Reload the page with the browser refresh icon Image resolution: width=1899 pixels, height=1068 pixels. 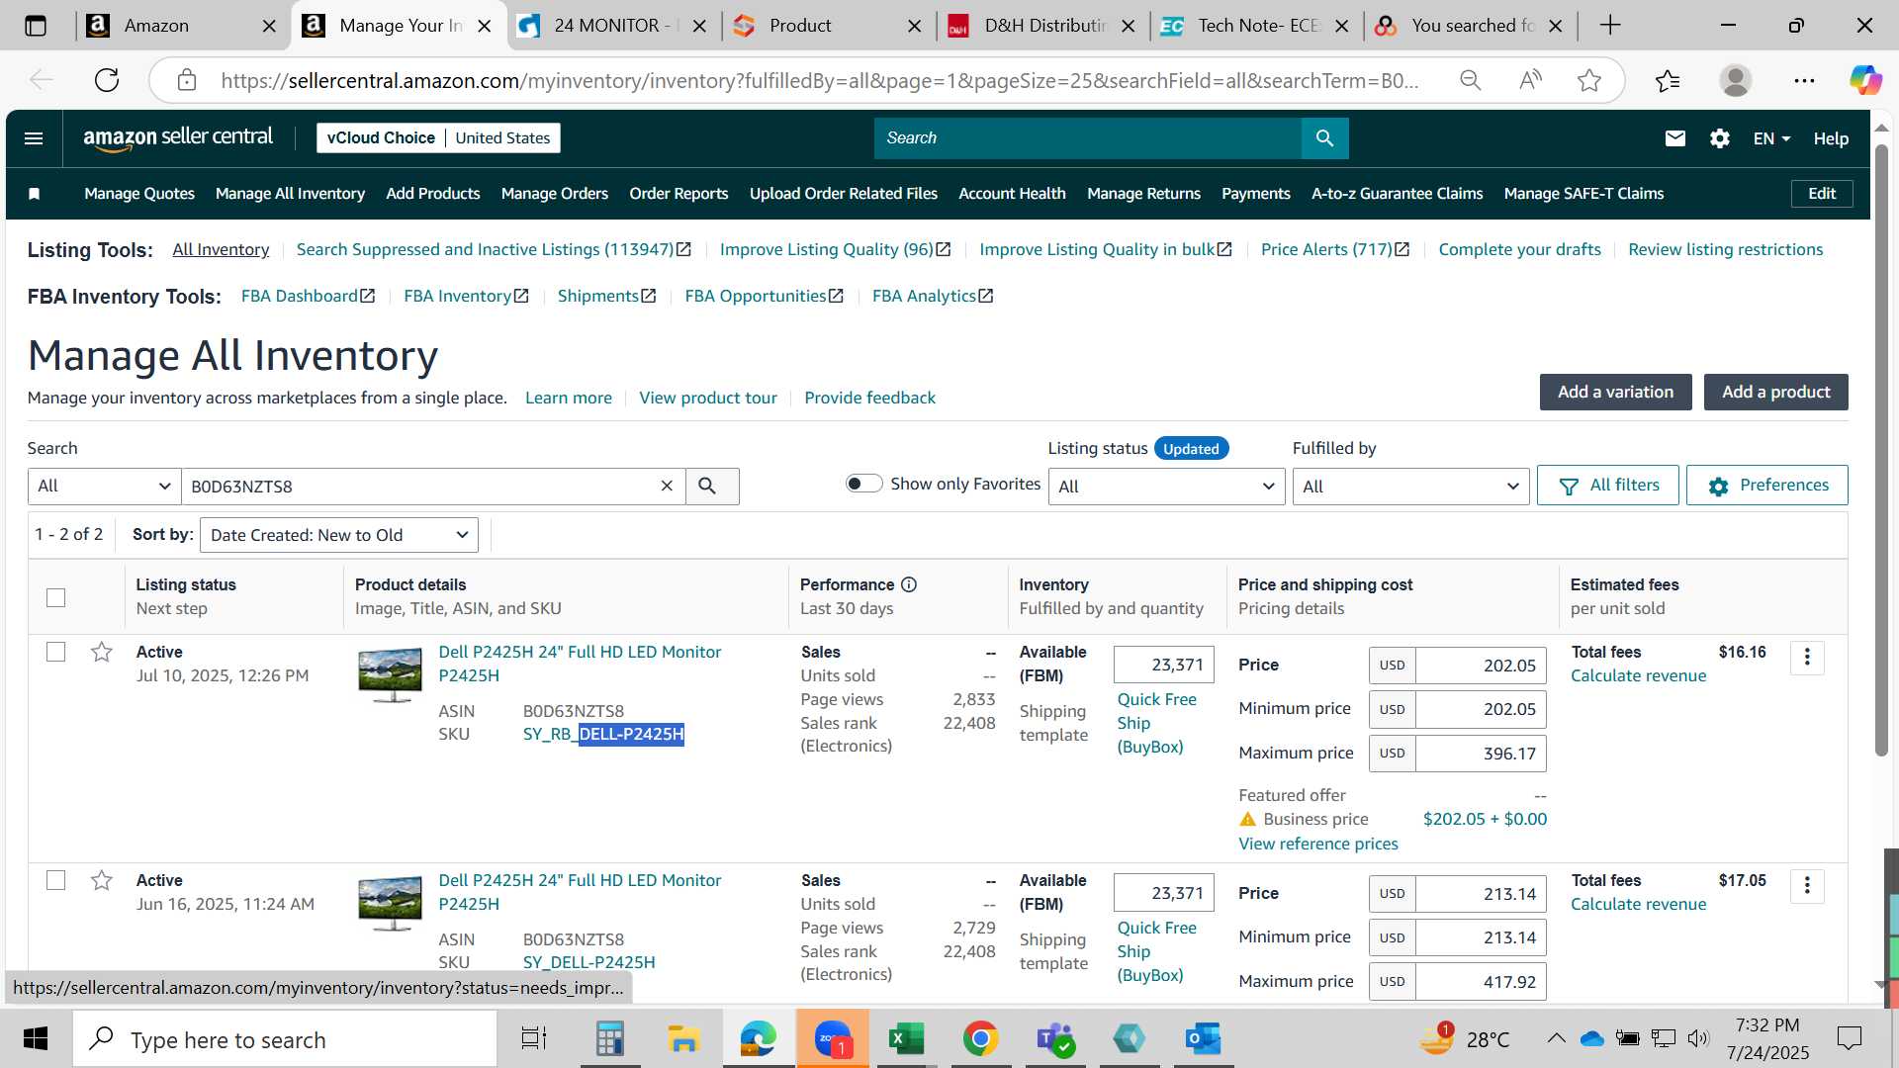[x=107, y=80]
